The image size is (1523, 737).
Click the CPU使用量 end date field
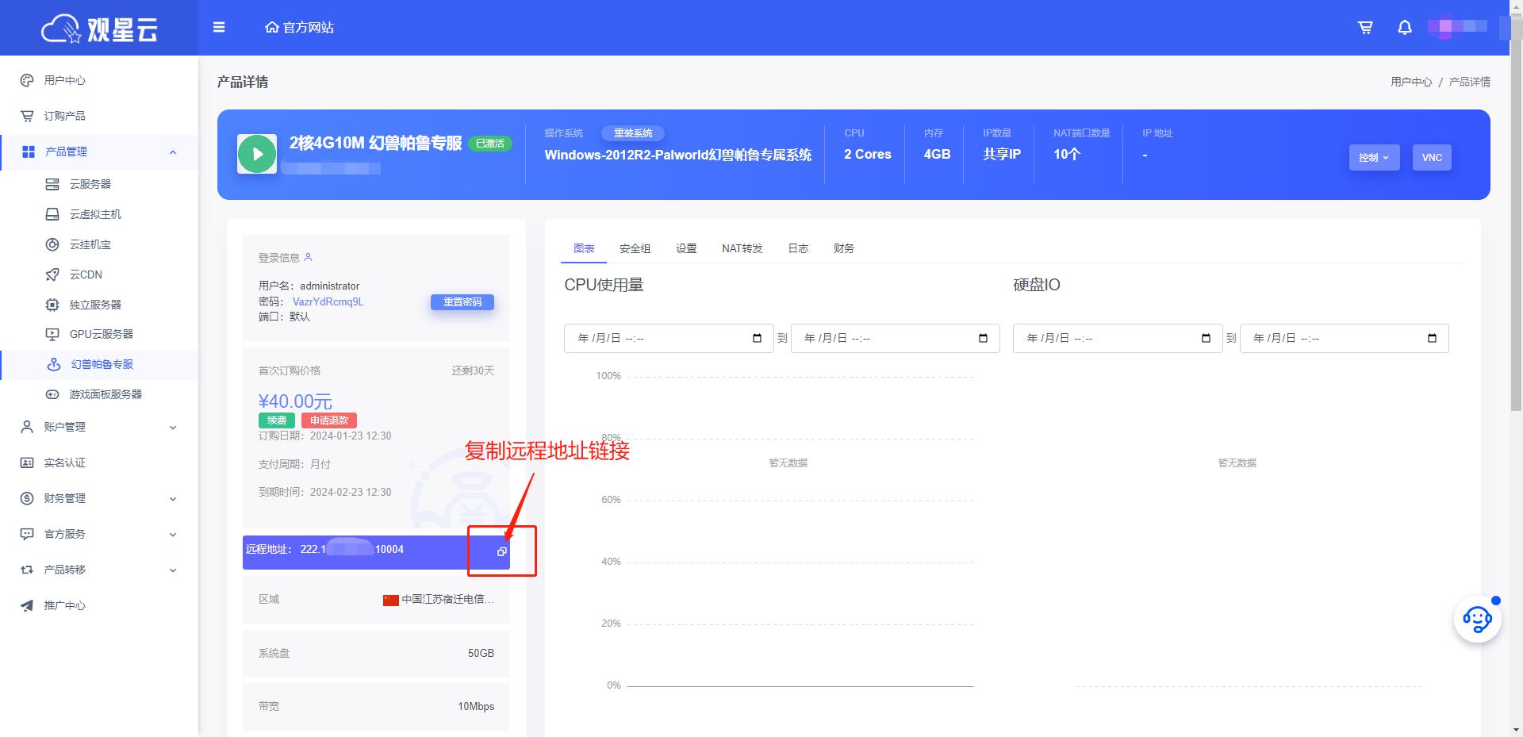[x=896, y=338]
